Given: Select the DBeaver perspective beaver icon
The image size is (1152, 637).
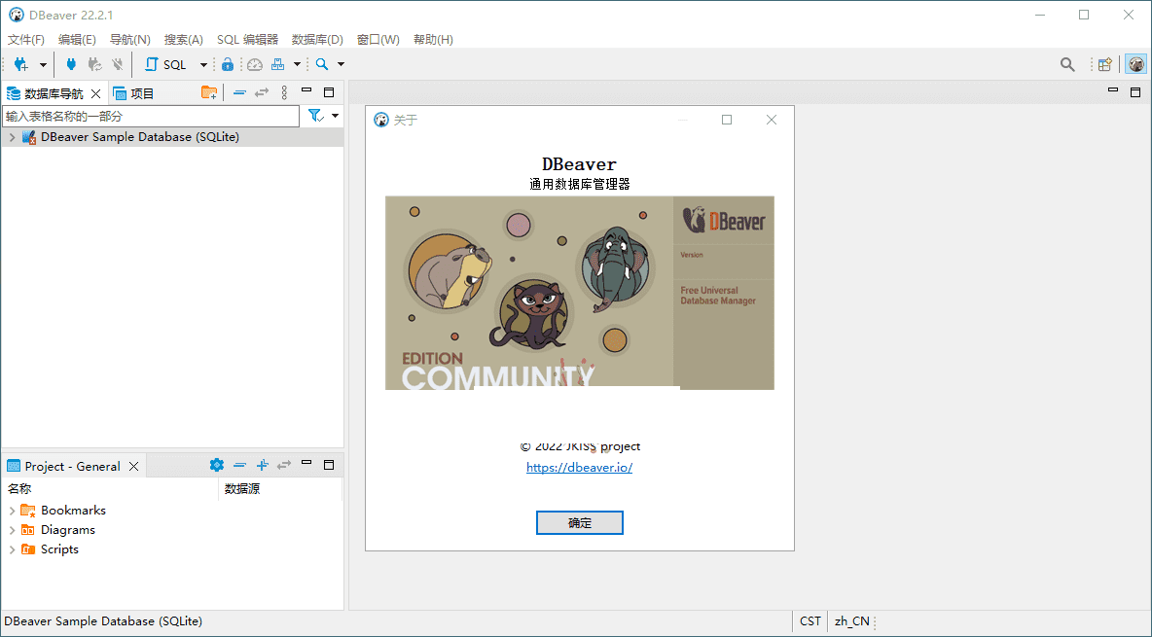Looking at the screenshot, I should [x=1135, y=64].
